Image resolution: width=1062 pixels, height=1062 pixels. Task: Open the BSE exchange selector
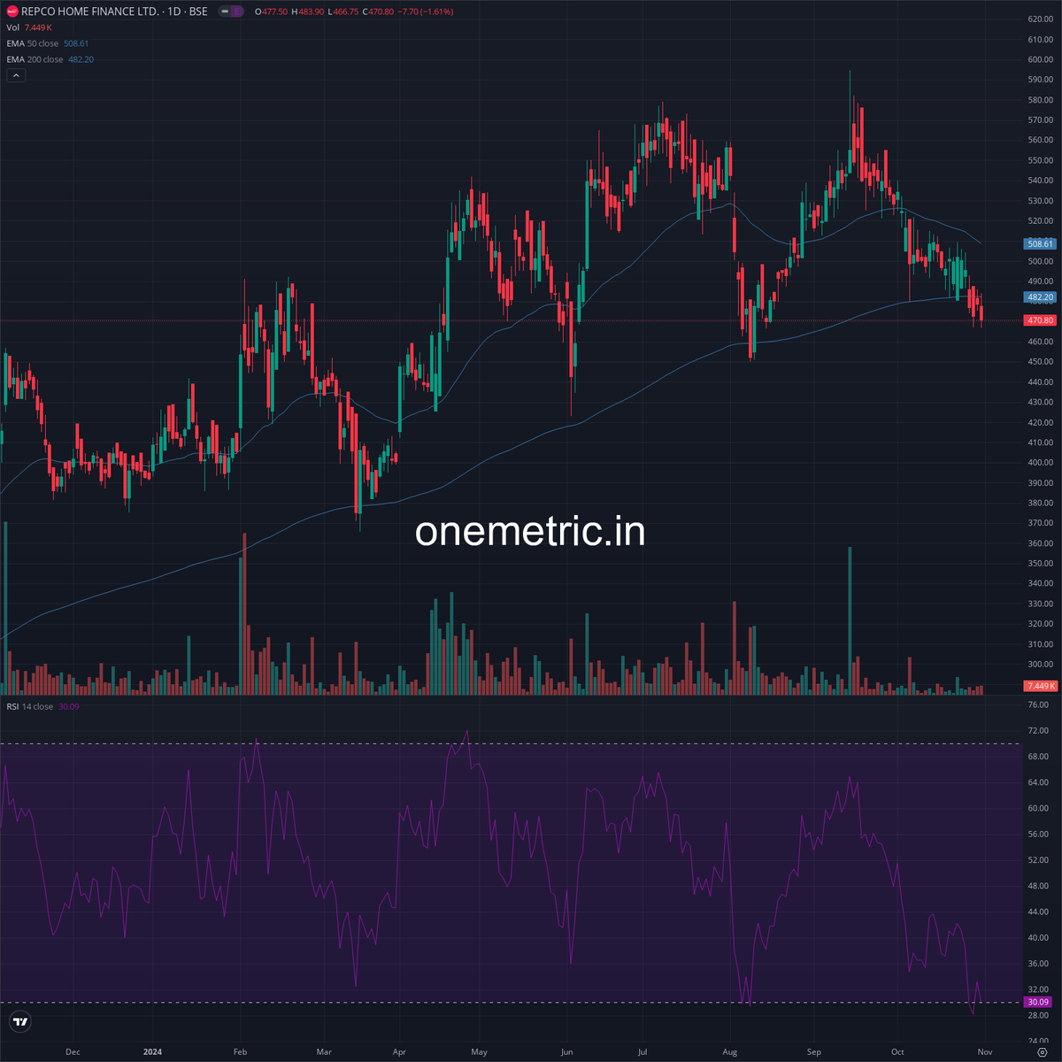[x=197, y=12]
